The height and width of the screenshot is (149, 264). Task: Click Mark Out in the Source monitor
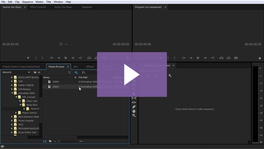tap(42, 58)
